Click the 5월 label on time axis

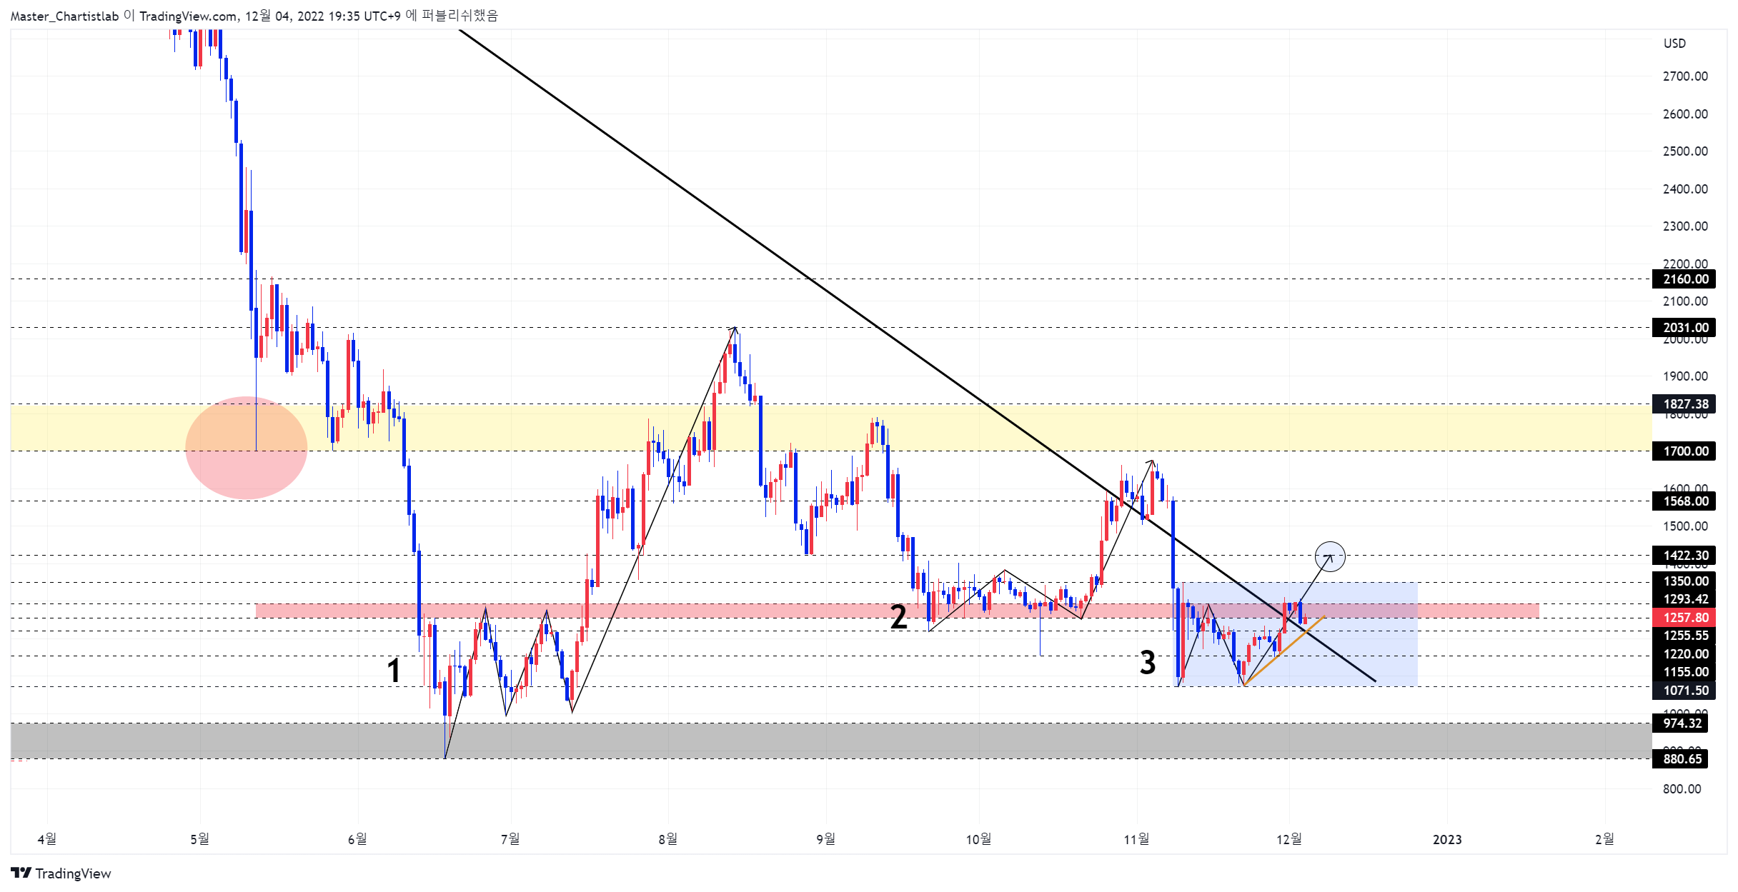click(x=199, y=840)
